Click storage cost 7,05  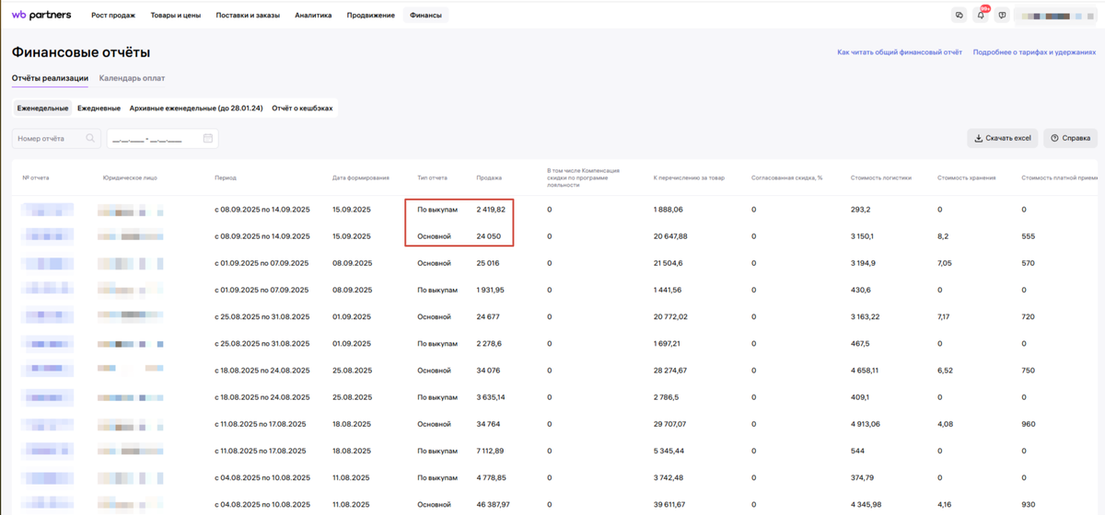coord(944,263)
